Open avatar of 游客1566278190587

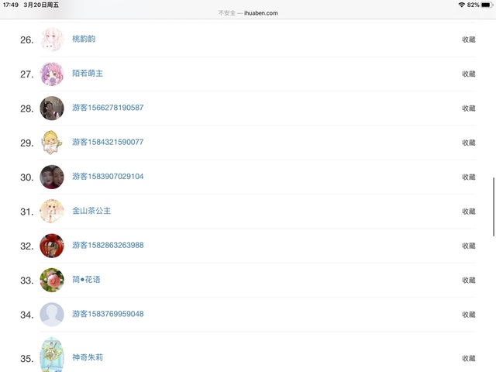52,108
